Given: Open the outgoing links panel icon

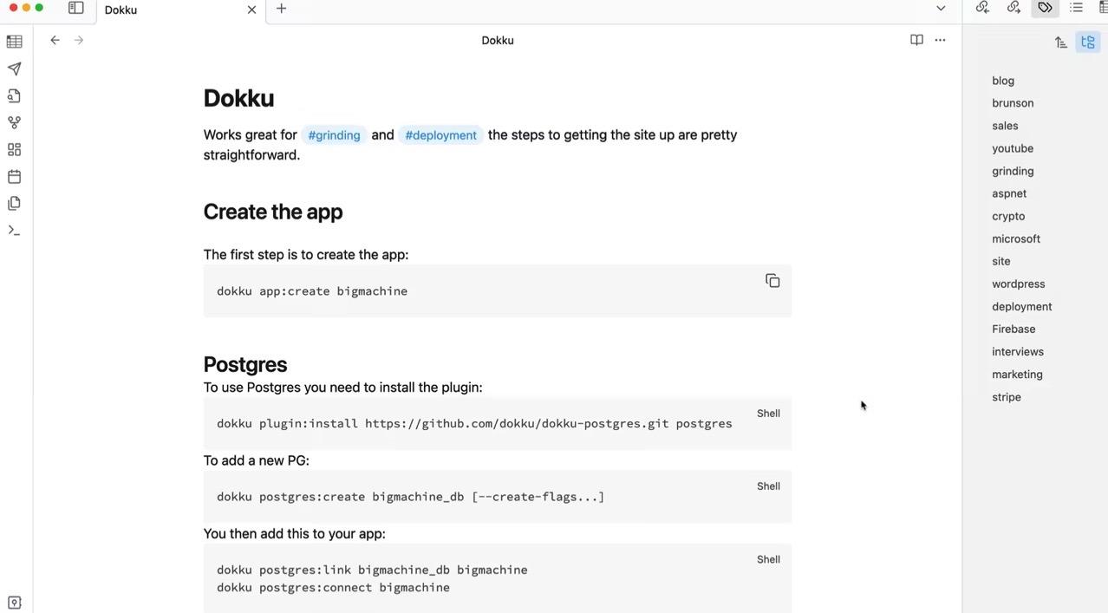Looking at the screenshot, I should coord(1013,8).
